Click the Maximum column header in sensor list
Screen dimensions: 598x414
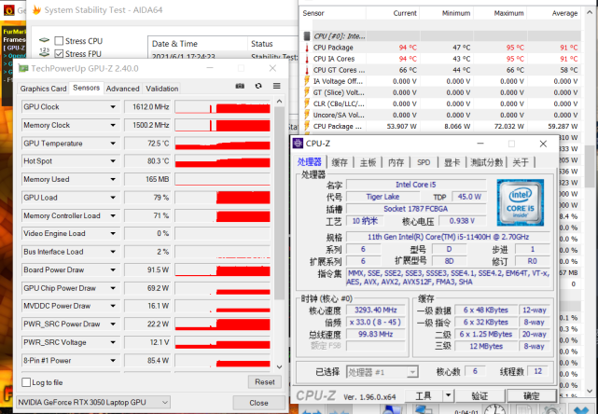[x=500, y=13]
